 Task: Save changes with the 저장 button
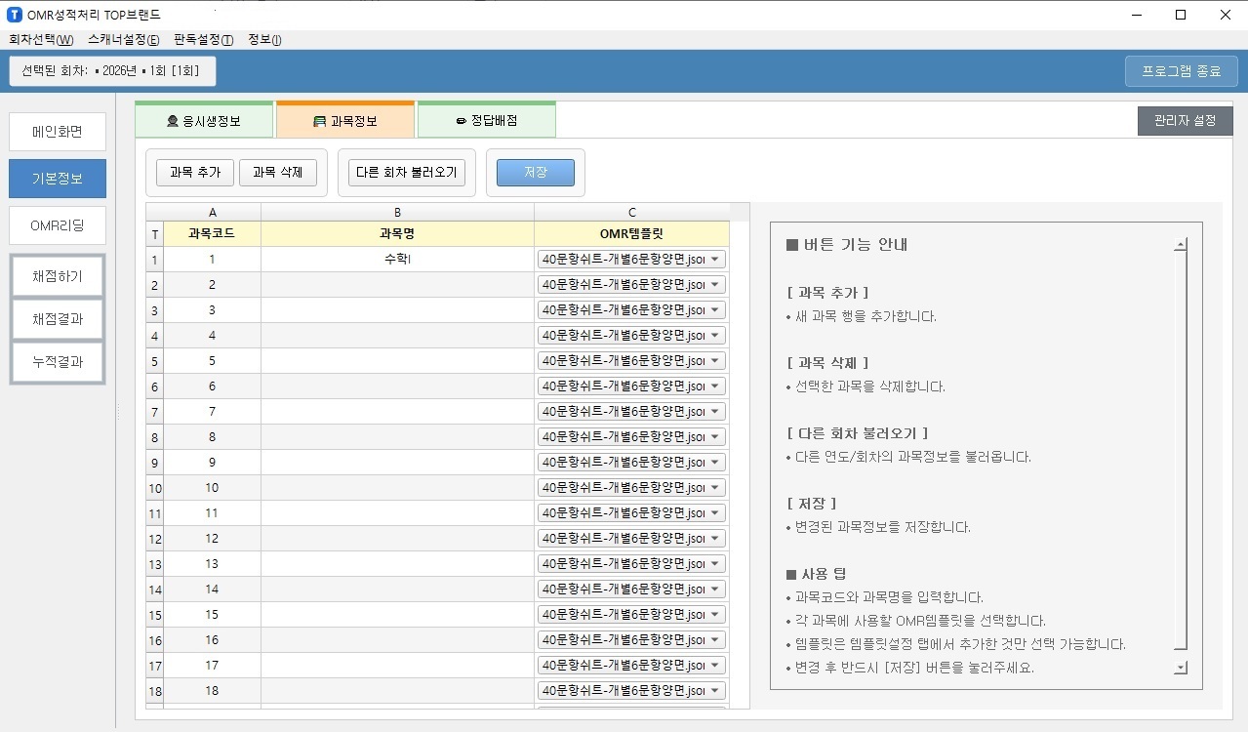coord(535,173)
